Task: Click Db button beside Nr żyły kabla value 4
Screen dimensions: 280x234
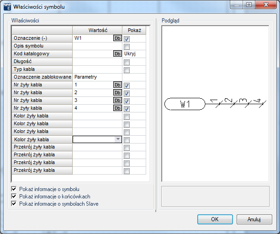Action: [117, 108]
